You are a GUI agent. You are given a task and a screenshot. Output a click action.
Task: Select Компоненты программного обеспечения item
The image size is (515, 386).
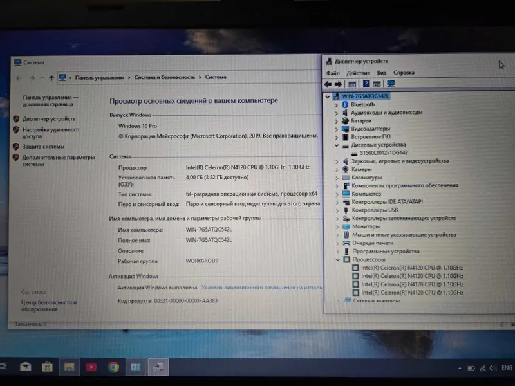pos(405,185)
